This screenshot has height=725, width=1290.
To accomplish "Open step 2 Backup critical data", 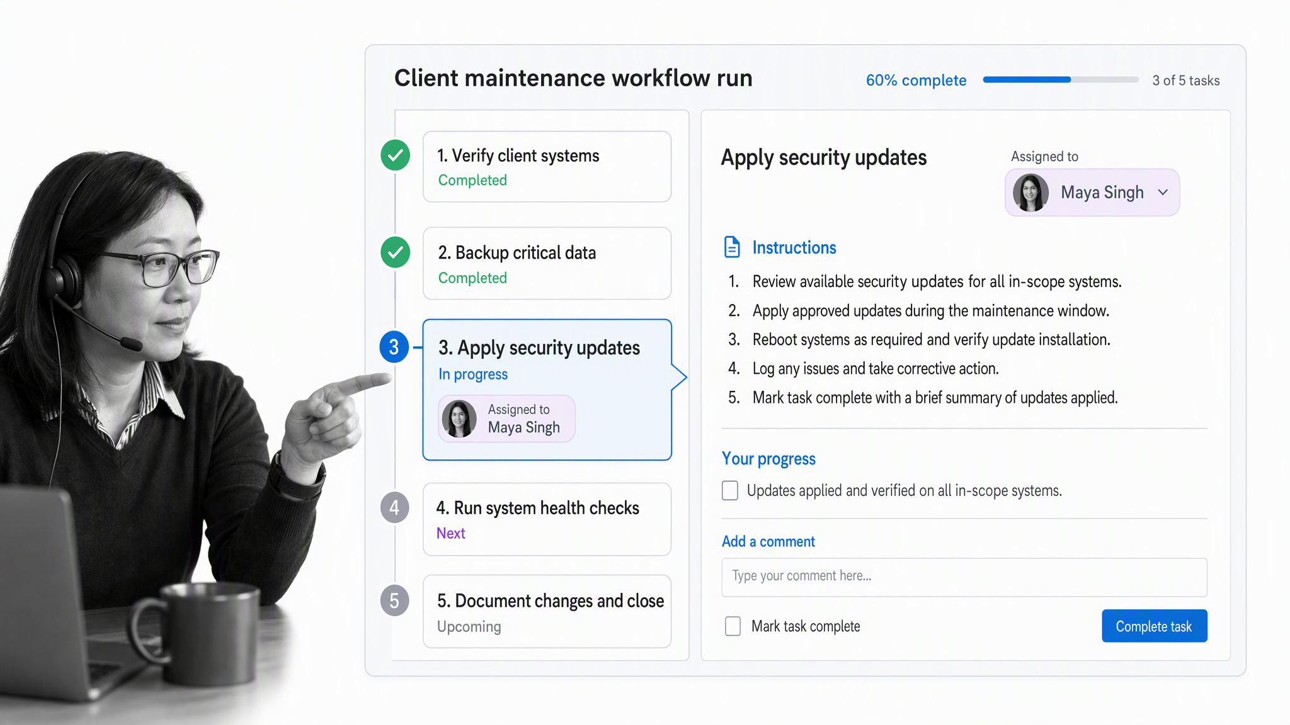I will pyautogui.click(x=547, y=263).
